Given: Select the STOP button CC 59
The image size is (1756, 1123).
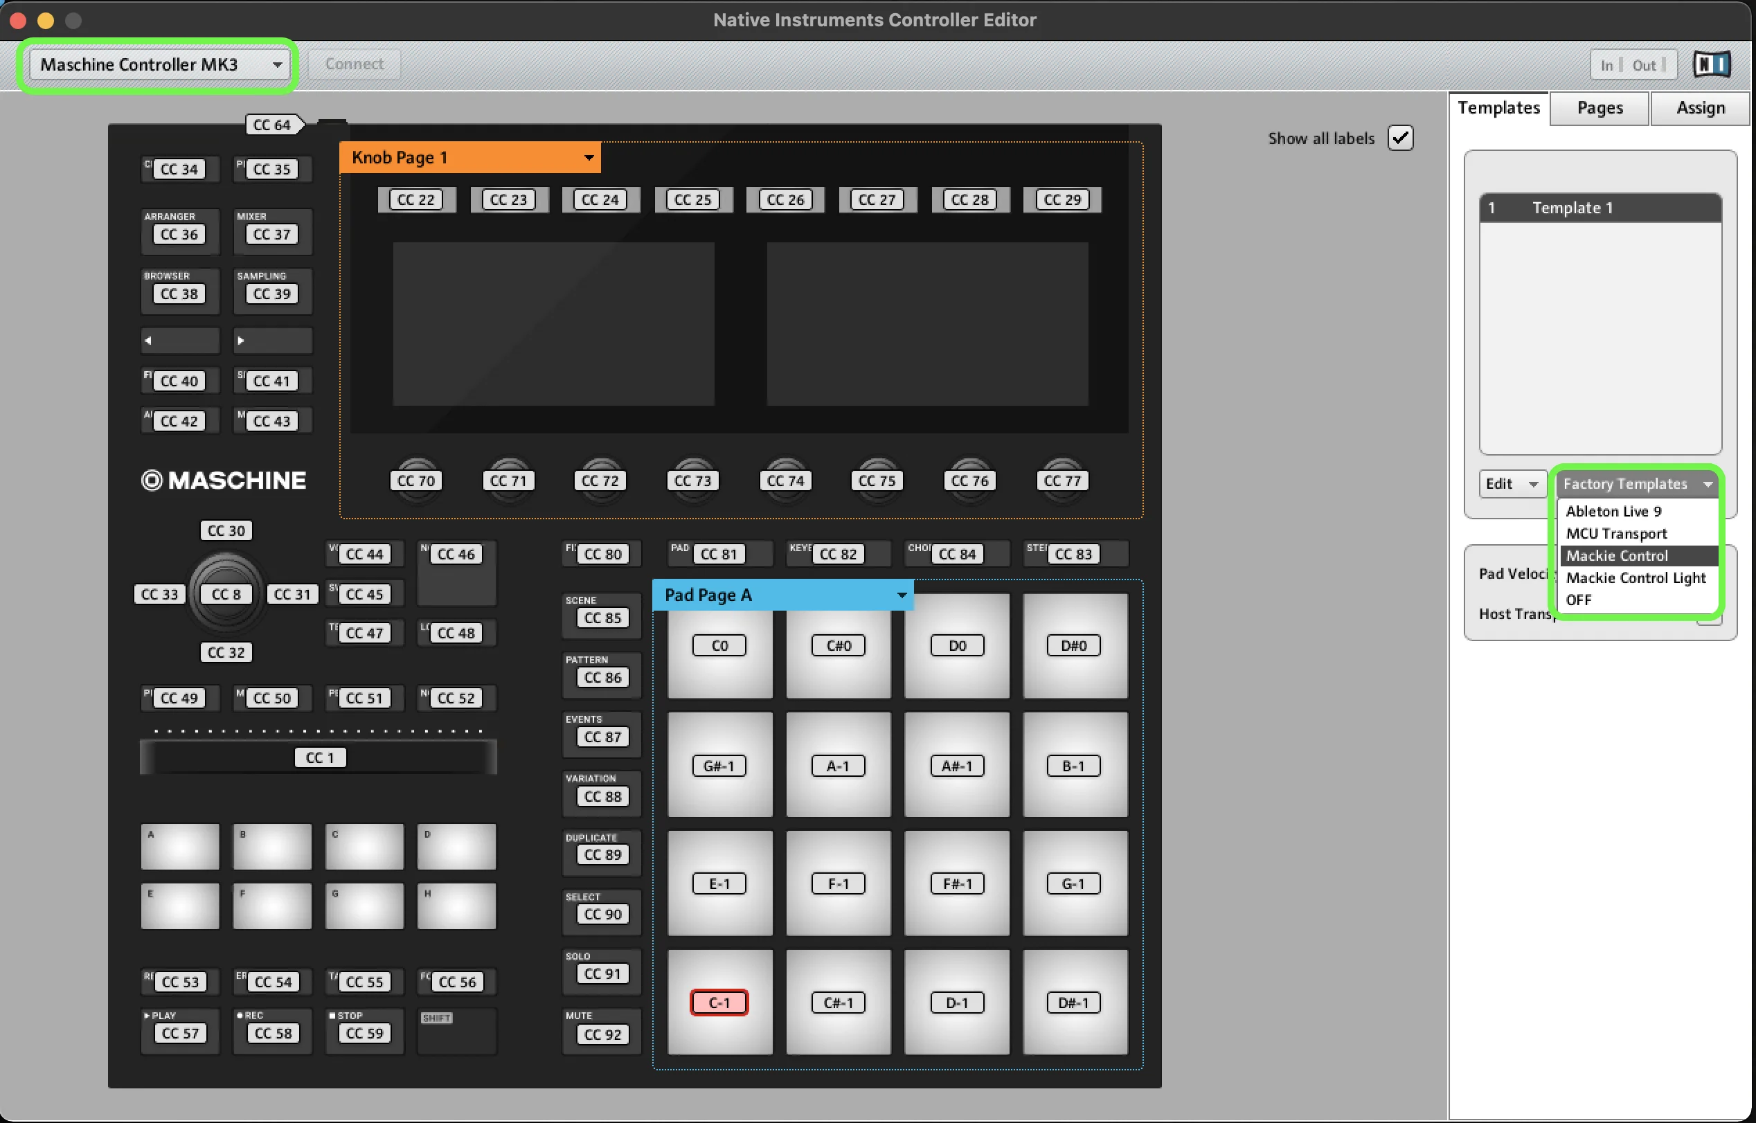Looking at the screenshot, I should coord(365,1031).
